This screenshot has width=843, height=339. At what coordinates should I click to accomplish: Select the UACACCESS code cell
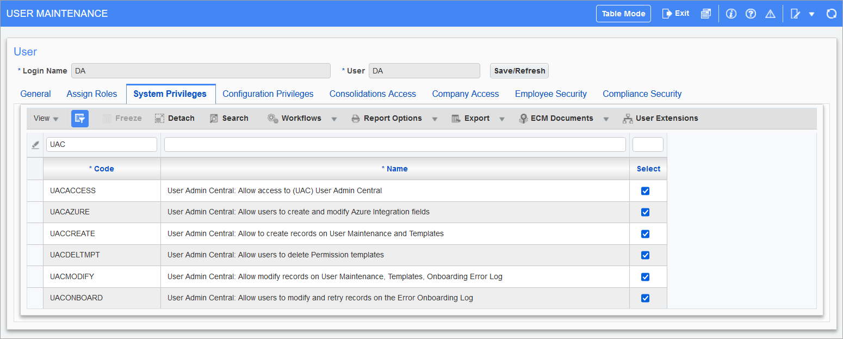(102, 191)
